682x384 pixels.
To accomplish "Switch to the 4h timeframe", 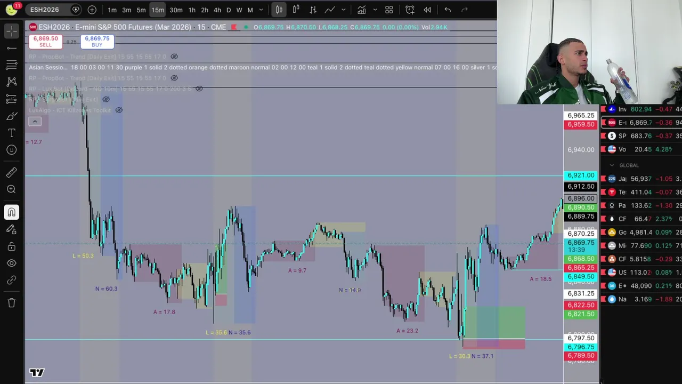I will (x=217, y=10).
